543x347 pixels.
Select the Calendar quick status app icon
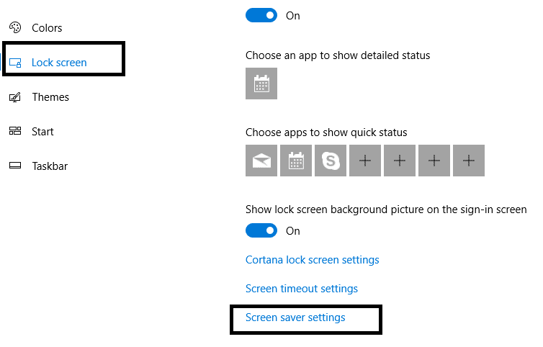(296, 161)
